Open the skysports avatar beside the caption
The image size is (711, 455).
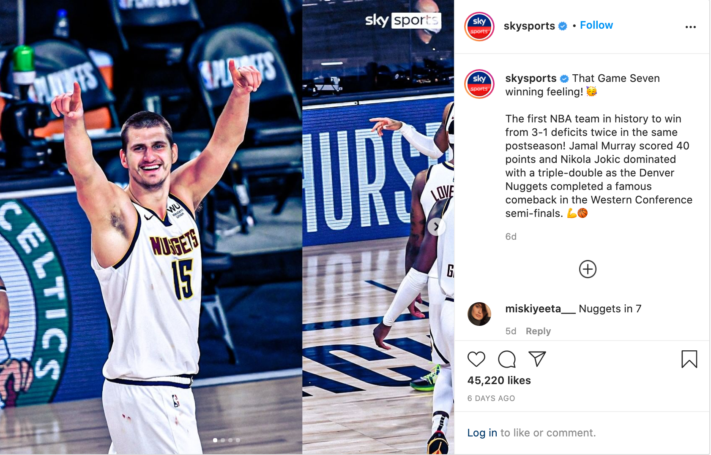[479, 84]
